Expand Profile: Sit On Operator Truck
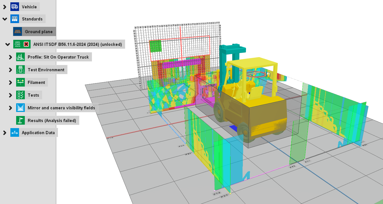383x204 pixels. point(11,57)
